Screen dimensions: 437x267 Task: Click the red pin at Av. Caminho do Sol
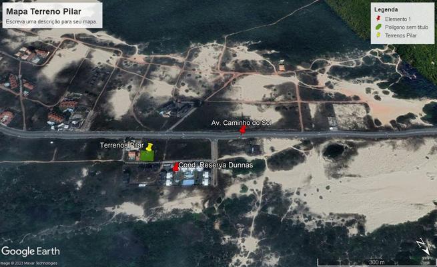coord(242,130)
